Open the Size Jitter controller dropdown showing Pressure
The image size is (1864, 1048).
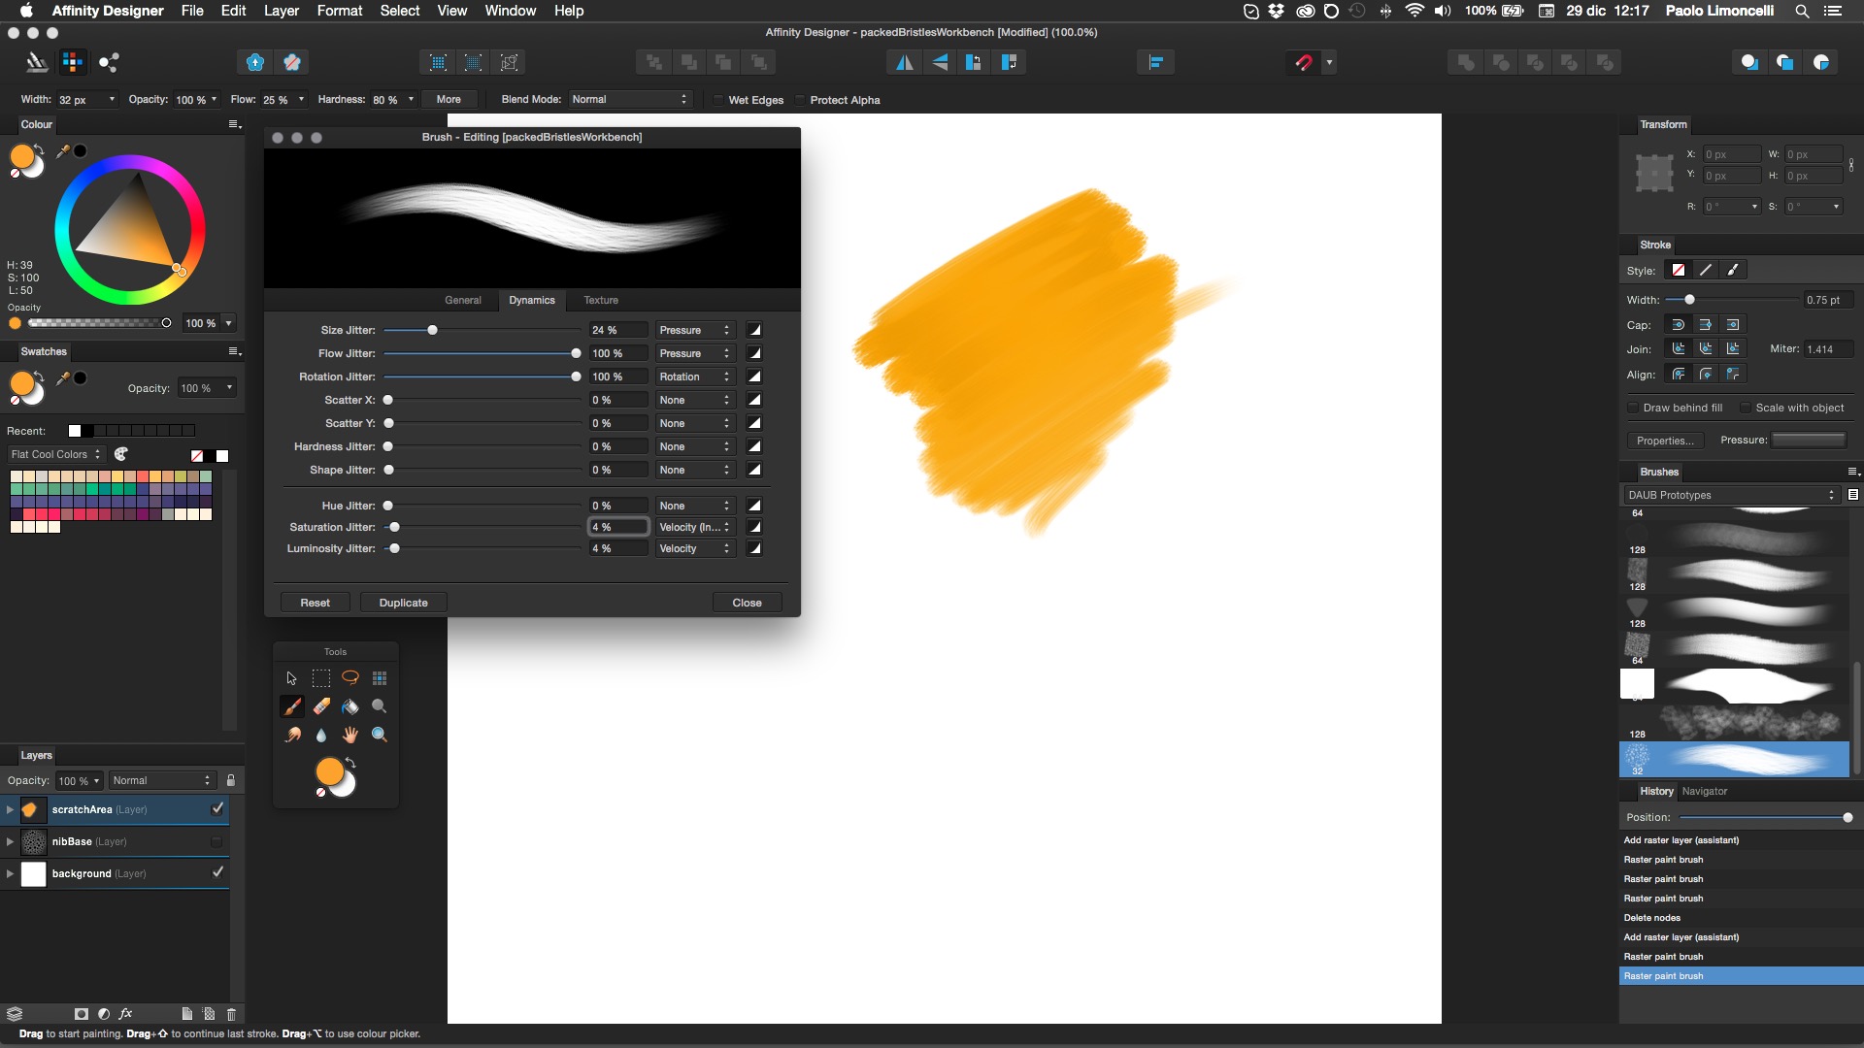click(x=693, y=330)
